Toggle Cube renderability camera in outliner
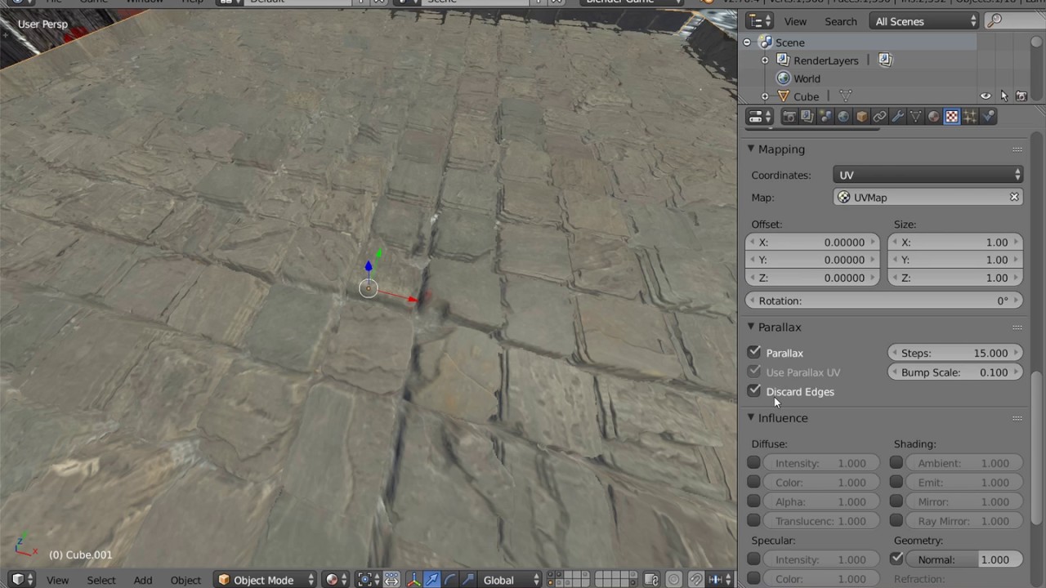The image size is (1046, 588). 1021,96
